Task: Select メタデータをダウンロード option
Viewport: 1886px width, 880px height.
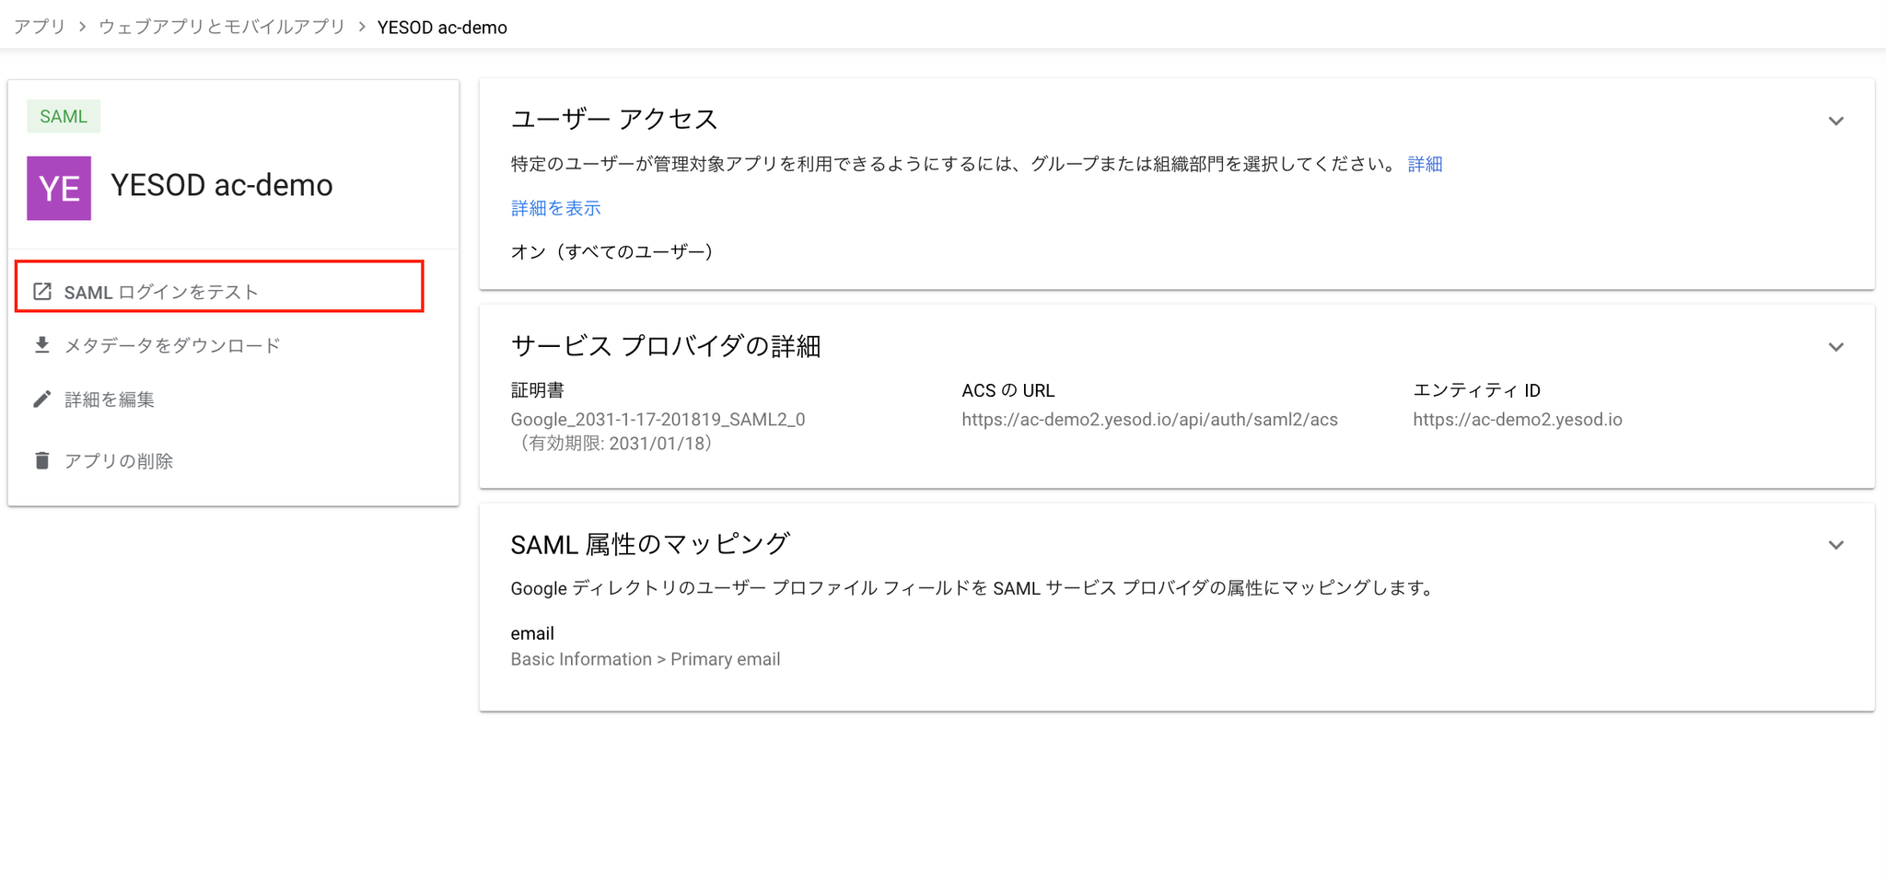Action: click(x=172, y=346)
